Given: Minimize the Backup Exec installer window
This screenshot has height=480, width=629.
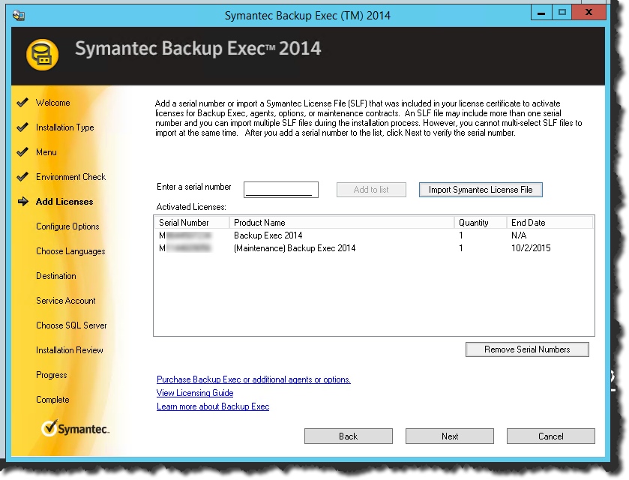Looking at the screenshot, I should [x=541, y=13].
